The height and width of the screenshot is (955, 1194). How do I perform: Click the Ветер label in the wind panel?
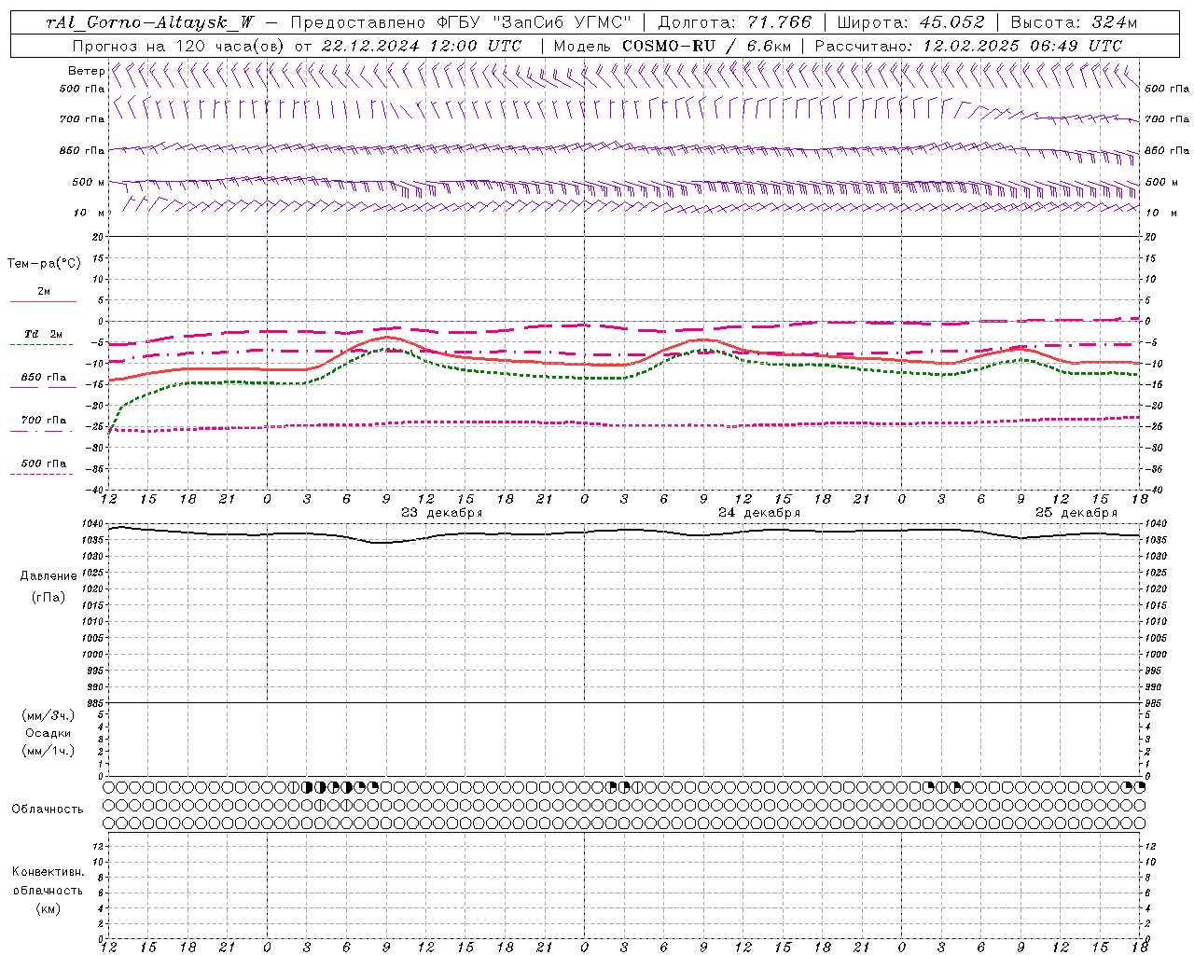pos(87,71)
